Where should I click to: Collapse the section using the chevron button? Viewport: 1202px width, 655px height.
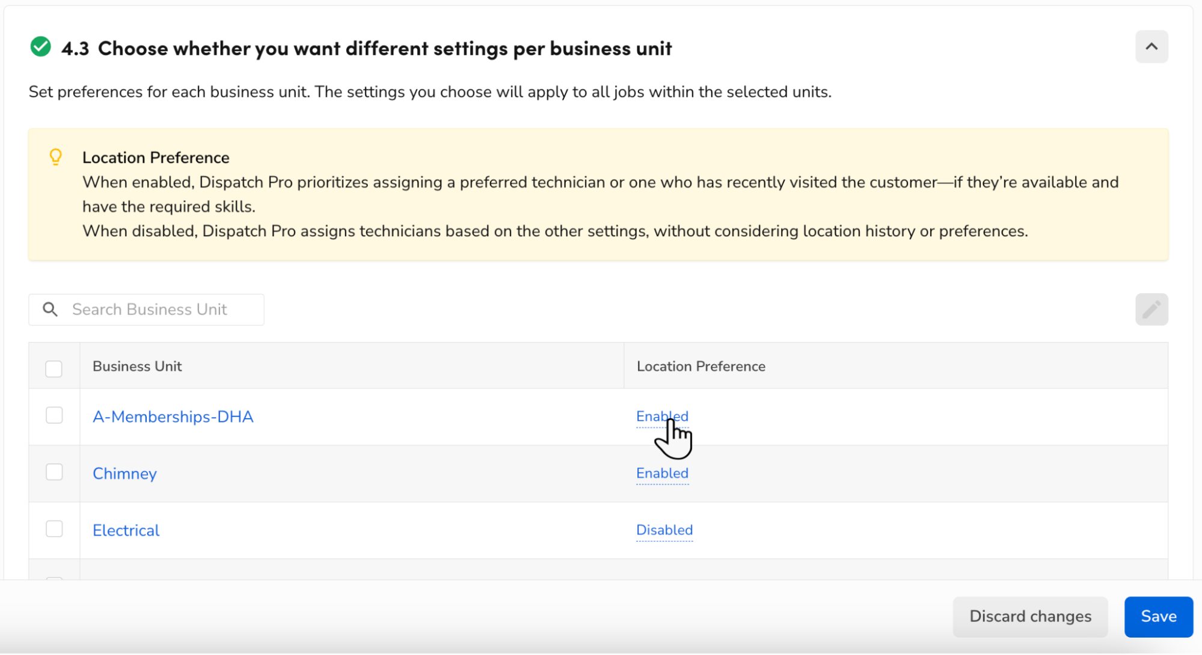[1151, 47]
